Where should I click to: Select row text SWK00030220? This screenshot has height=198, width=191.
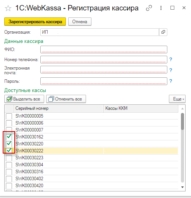[x=29, y=144]
